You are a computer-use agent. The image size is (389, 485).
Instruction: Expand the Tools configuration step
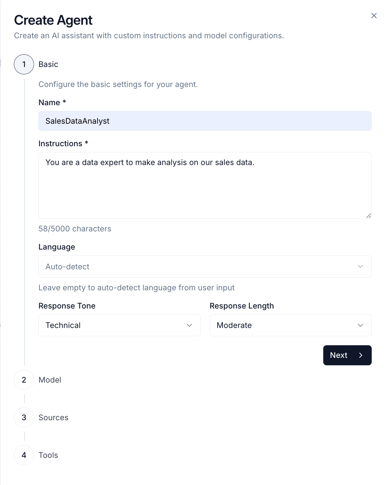pos(48,455)
